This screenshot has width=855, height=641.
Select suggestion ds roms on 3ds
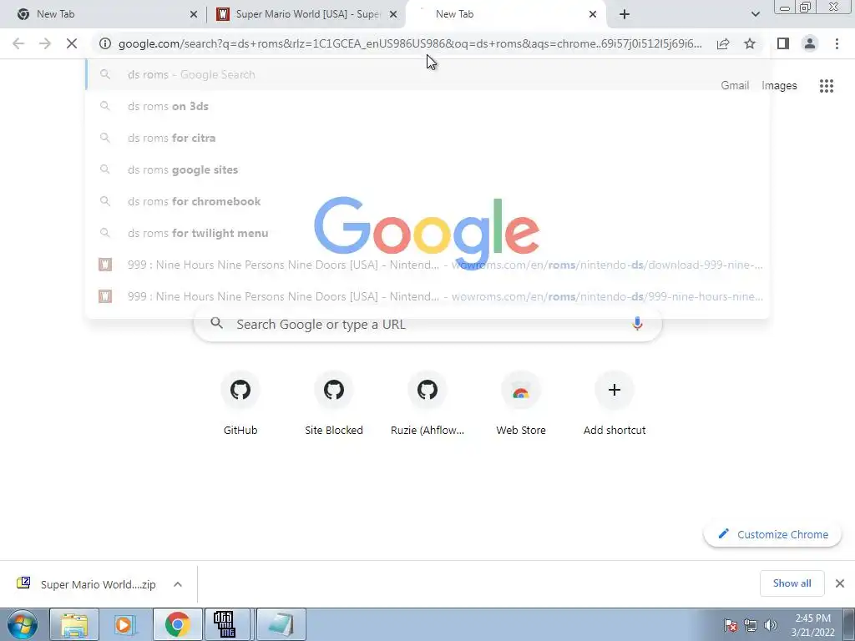[x=427, y=106]
